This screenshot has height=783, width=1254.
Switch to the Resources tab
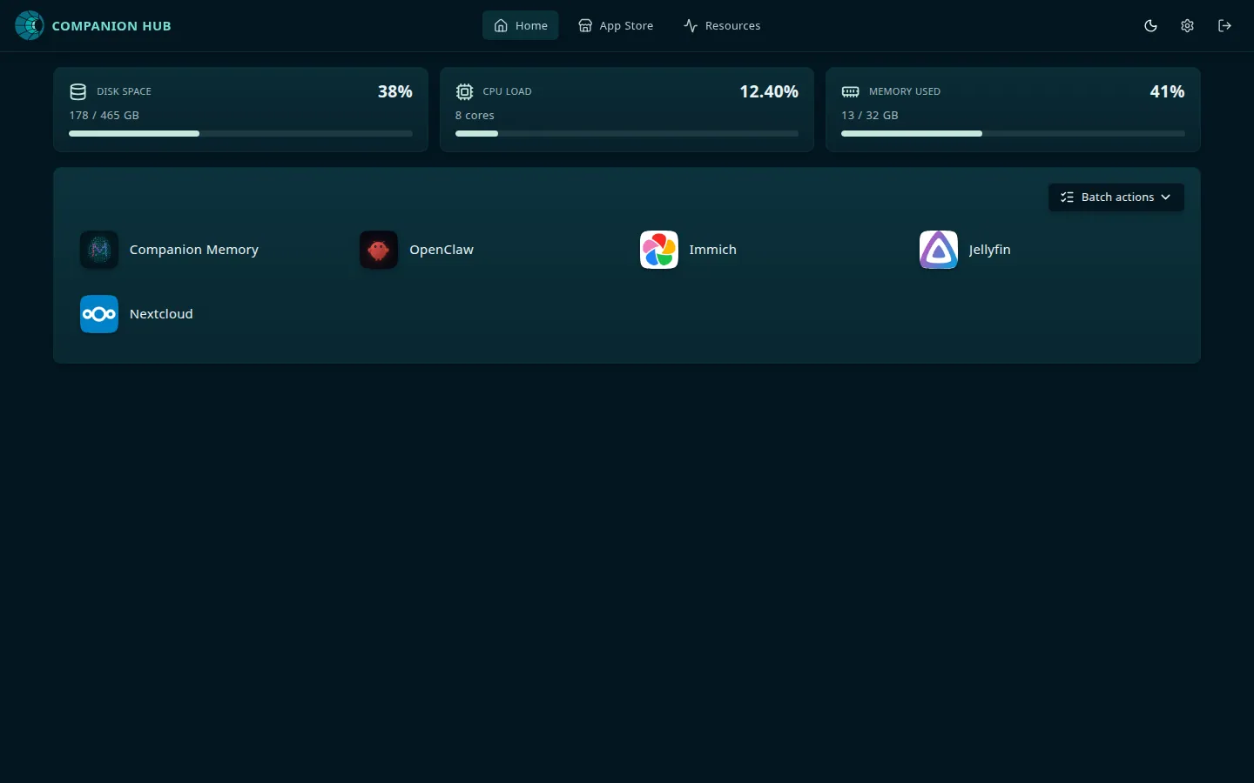pyautogui.click(x=722, y=25)
